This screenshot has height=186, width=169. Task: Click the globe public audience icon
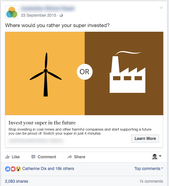(x=61, y=15)
